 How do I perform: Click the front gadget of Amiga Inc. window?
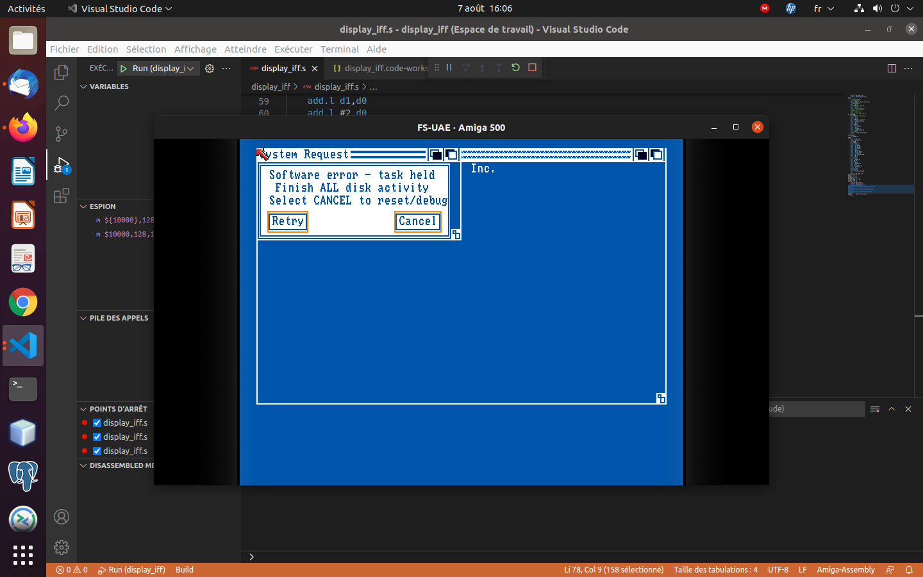pyautogui.click(x=656, y=155)
